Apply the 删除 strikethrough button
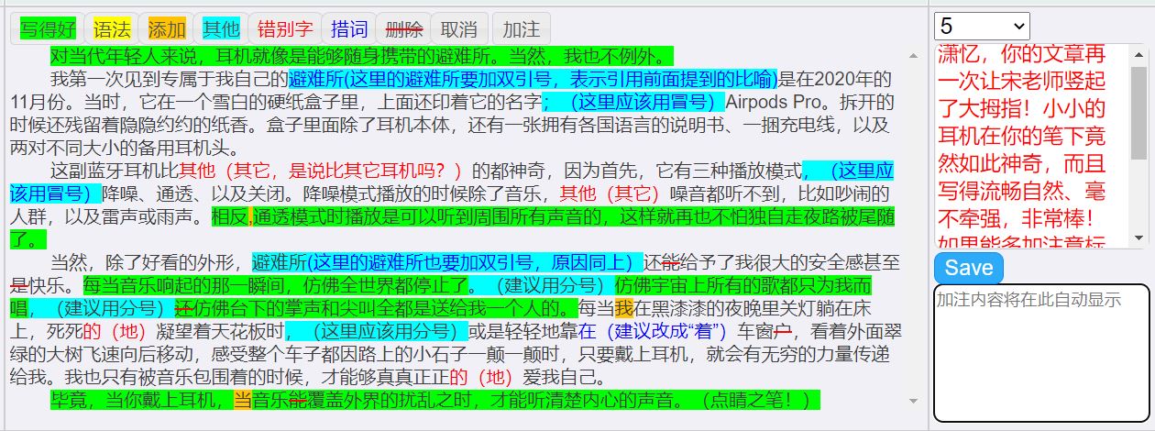This screenshot has height=431, width=1155. 404,28
